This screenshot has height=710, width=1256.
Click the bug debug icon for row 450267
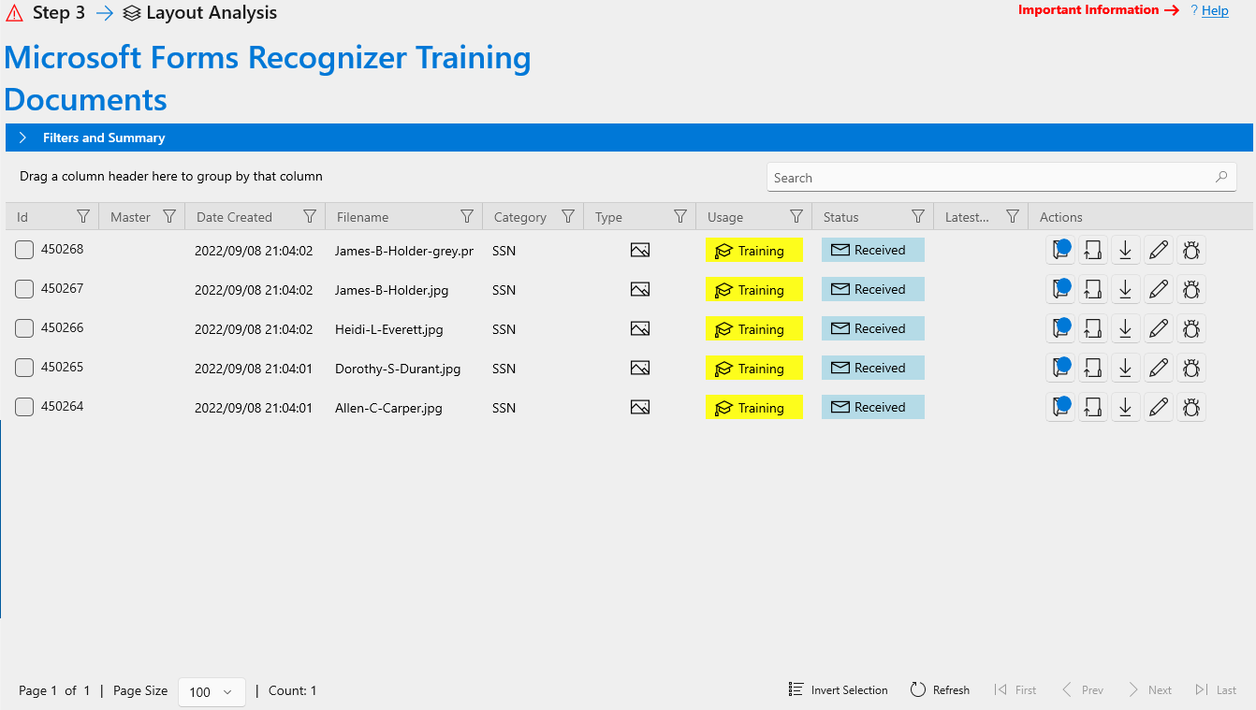coord(1191,289)
